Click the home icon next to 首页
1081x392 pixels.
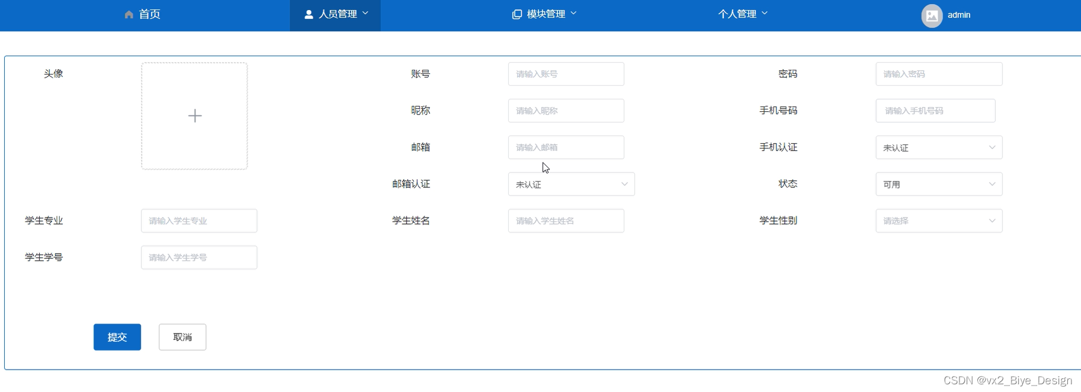(129, 14)
